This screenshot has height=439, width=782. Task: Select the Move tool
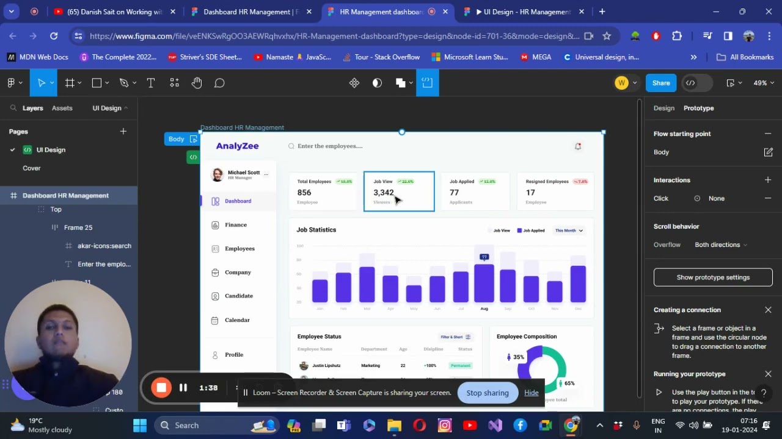point(41,83)
